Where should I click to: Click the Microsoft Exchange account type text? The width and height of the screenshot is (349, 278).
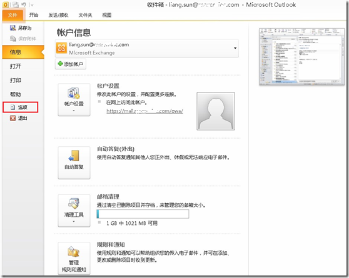tap(92, 52)
